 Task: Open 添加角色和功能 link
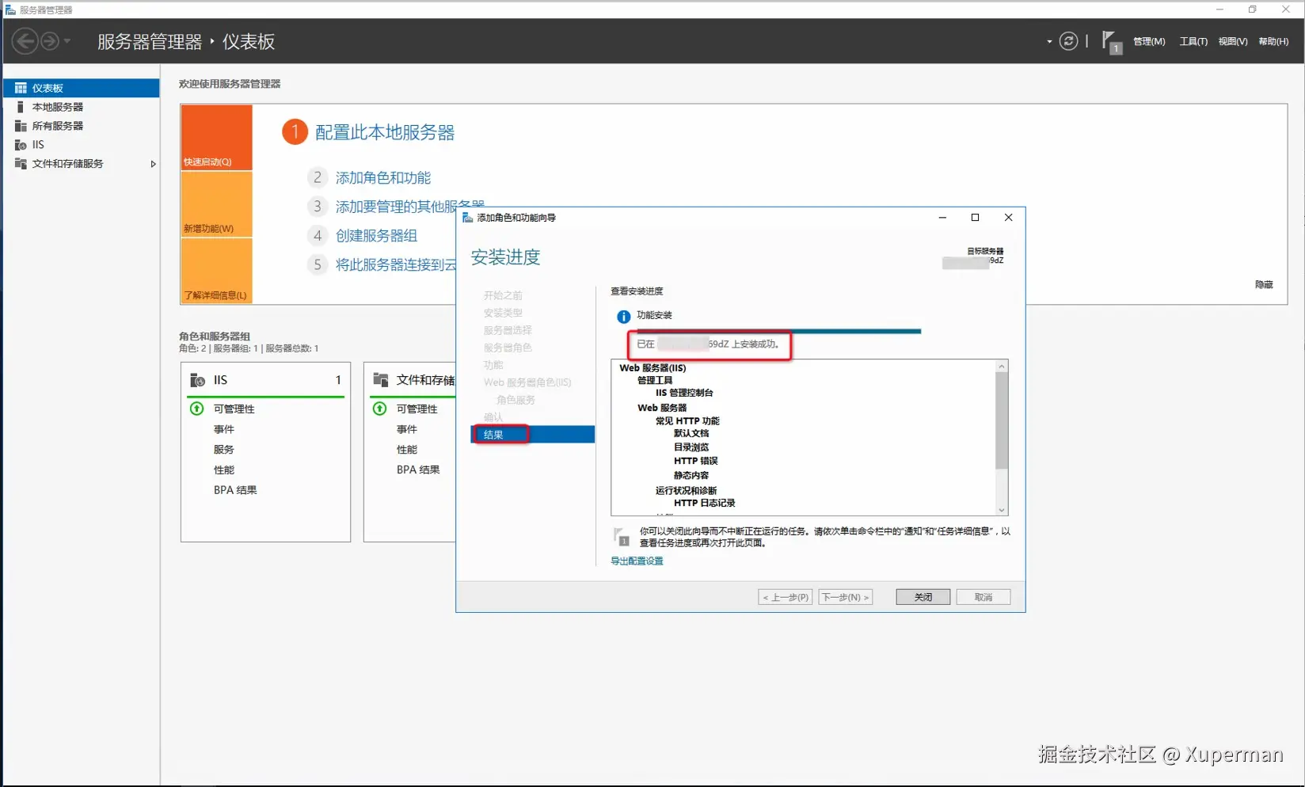coord(383,178)
